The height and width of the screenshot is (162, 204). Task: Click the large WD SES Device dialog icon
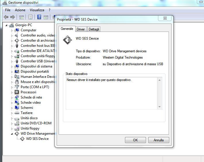point(68,40)
